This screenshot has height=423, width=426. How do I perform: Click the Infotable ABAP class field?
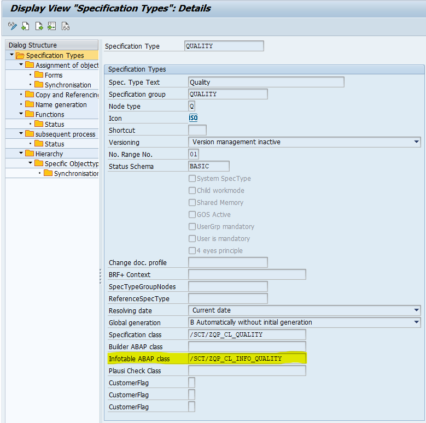247,359
